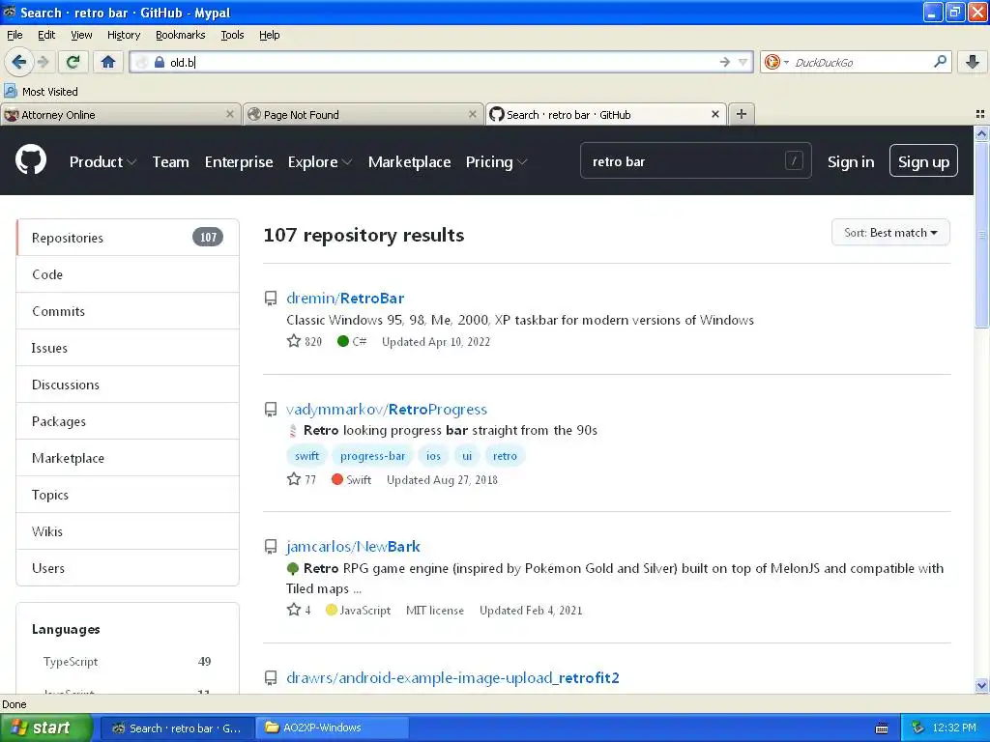Close the Attorney Online tab
Image resolution: width=990 pixels, height=742 pixels.
[230, 114]
